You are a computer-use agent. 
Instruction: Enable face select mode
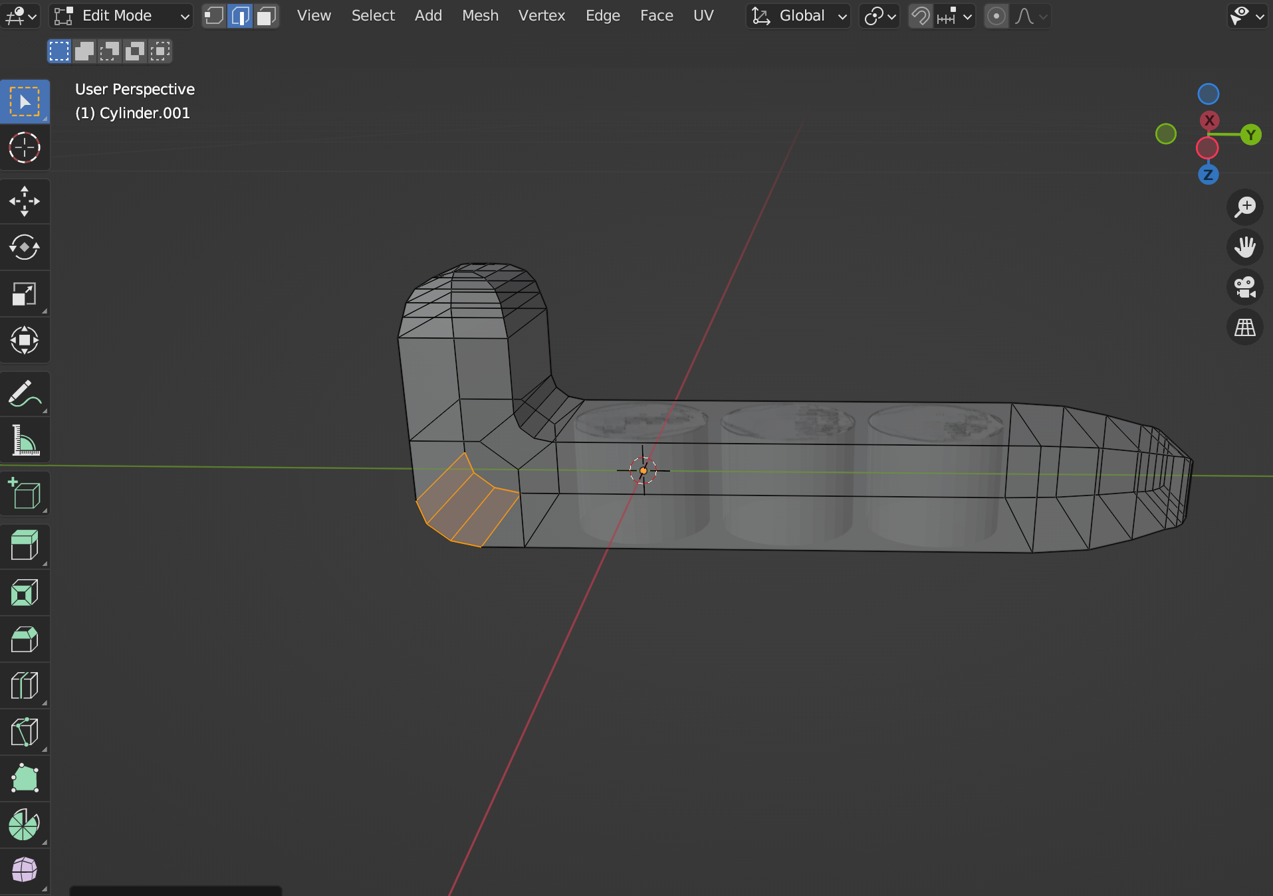click(266, 15)
